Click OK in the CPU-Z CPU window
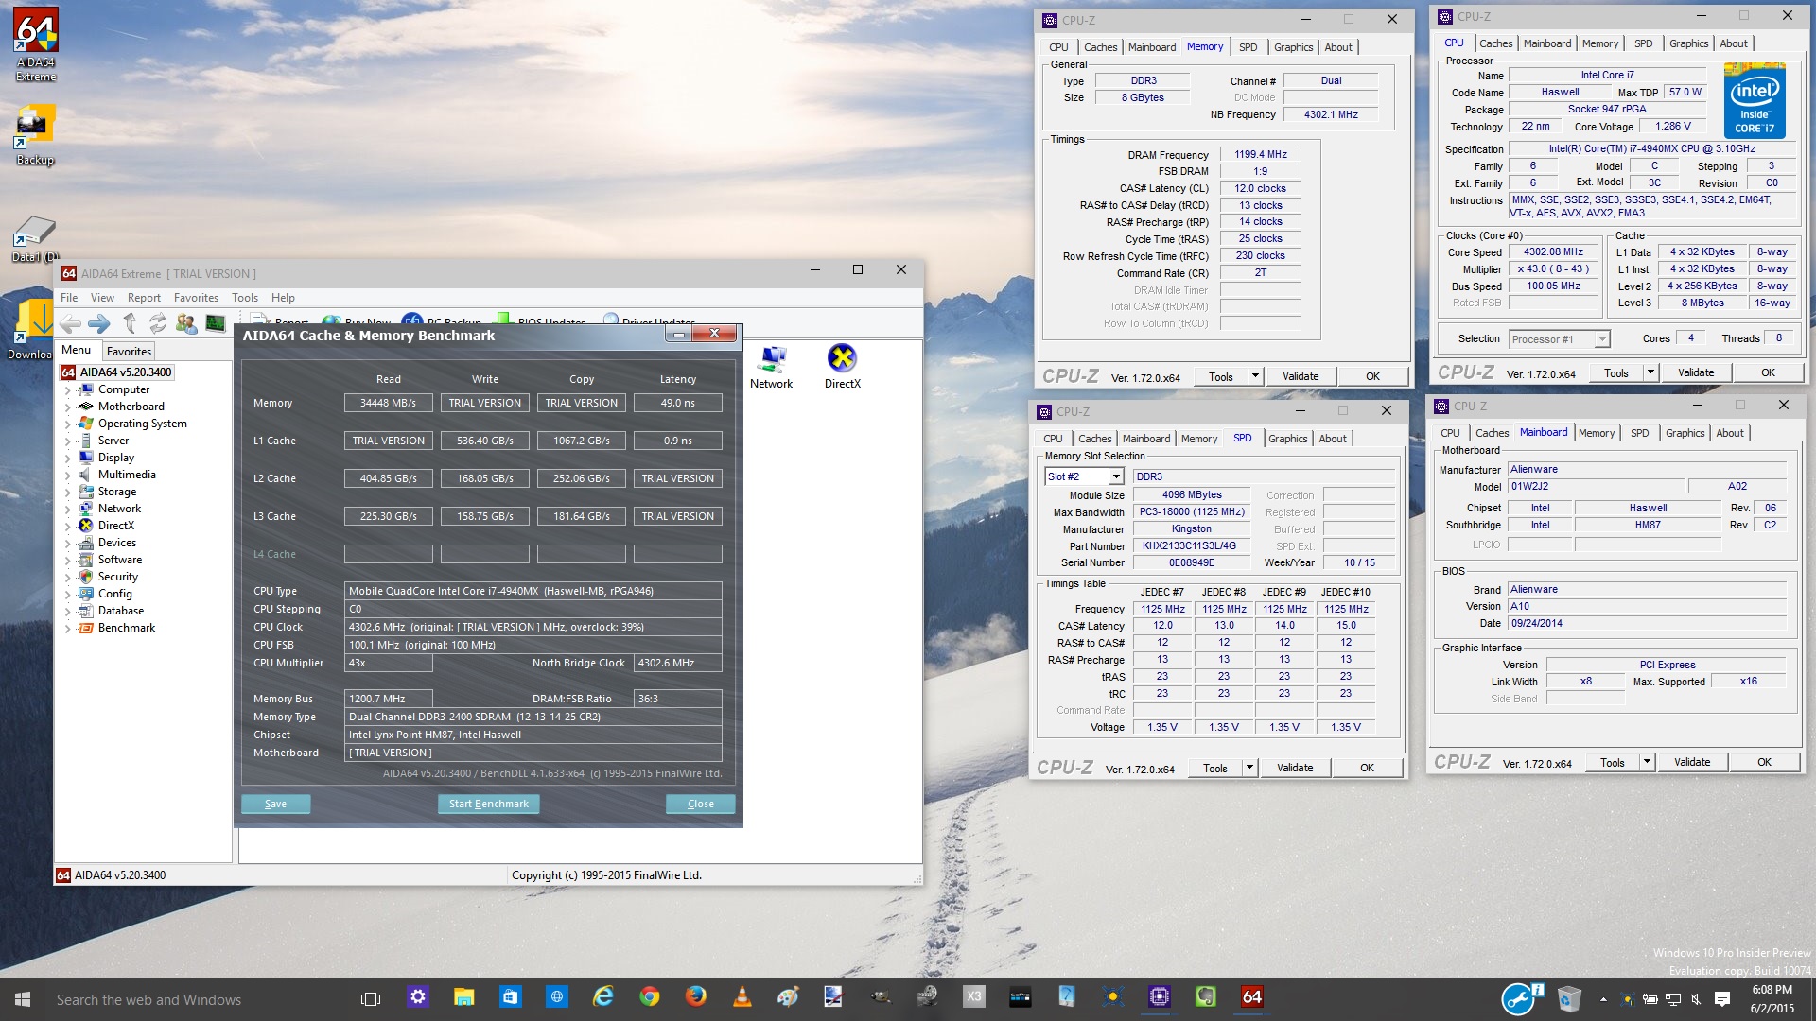Image resolution: width=1816 pixels, height=1021 pixels. point(1768,372)
